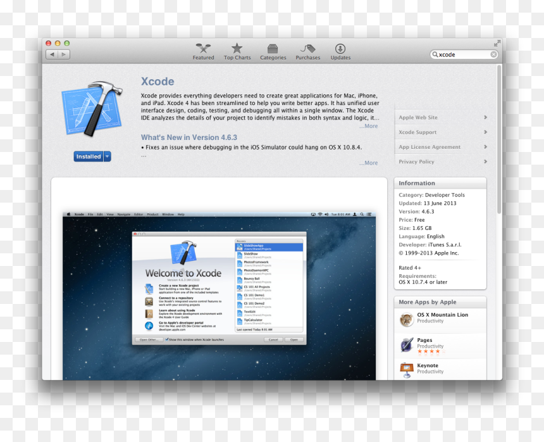Expand description with the first ...More link
544x442 pixels.
tap(368, 126)
